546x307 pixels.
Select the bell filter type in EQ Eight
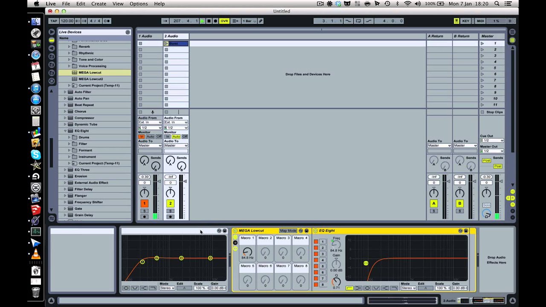tap(367, 288)
